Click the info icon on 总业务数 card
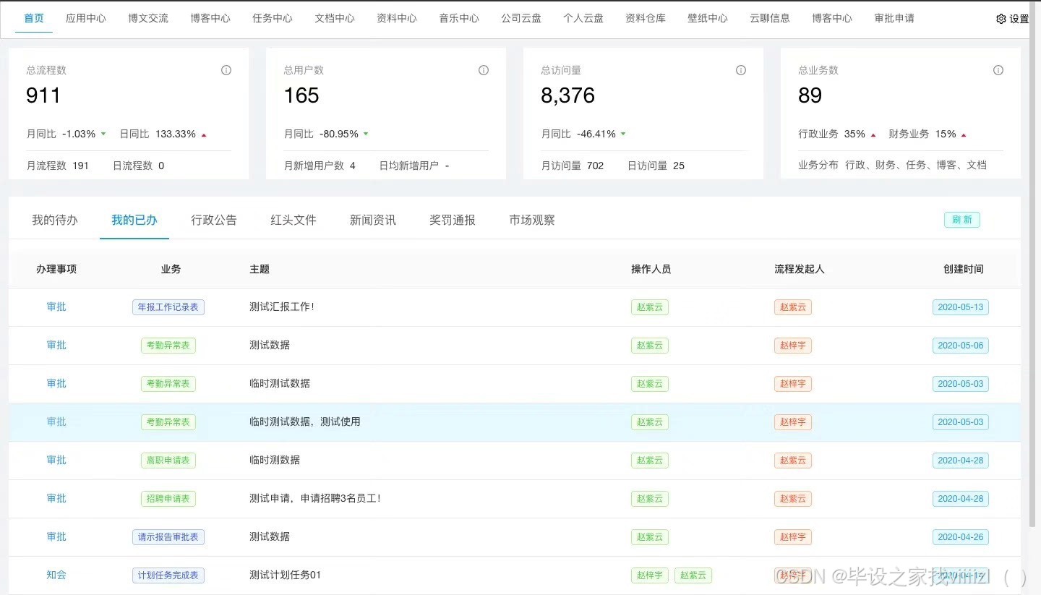The width and height of the screenshot is (1041, 595). point(998,70)
